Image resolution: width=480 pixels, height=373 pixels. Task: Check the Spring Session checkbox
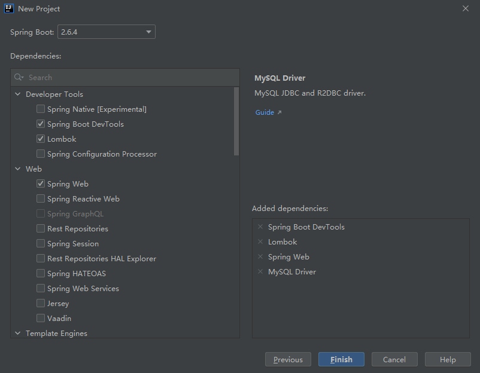[41, 244]
